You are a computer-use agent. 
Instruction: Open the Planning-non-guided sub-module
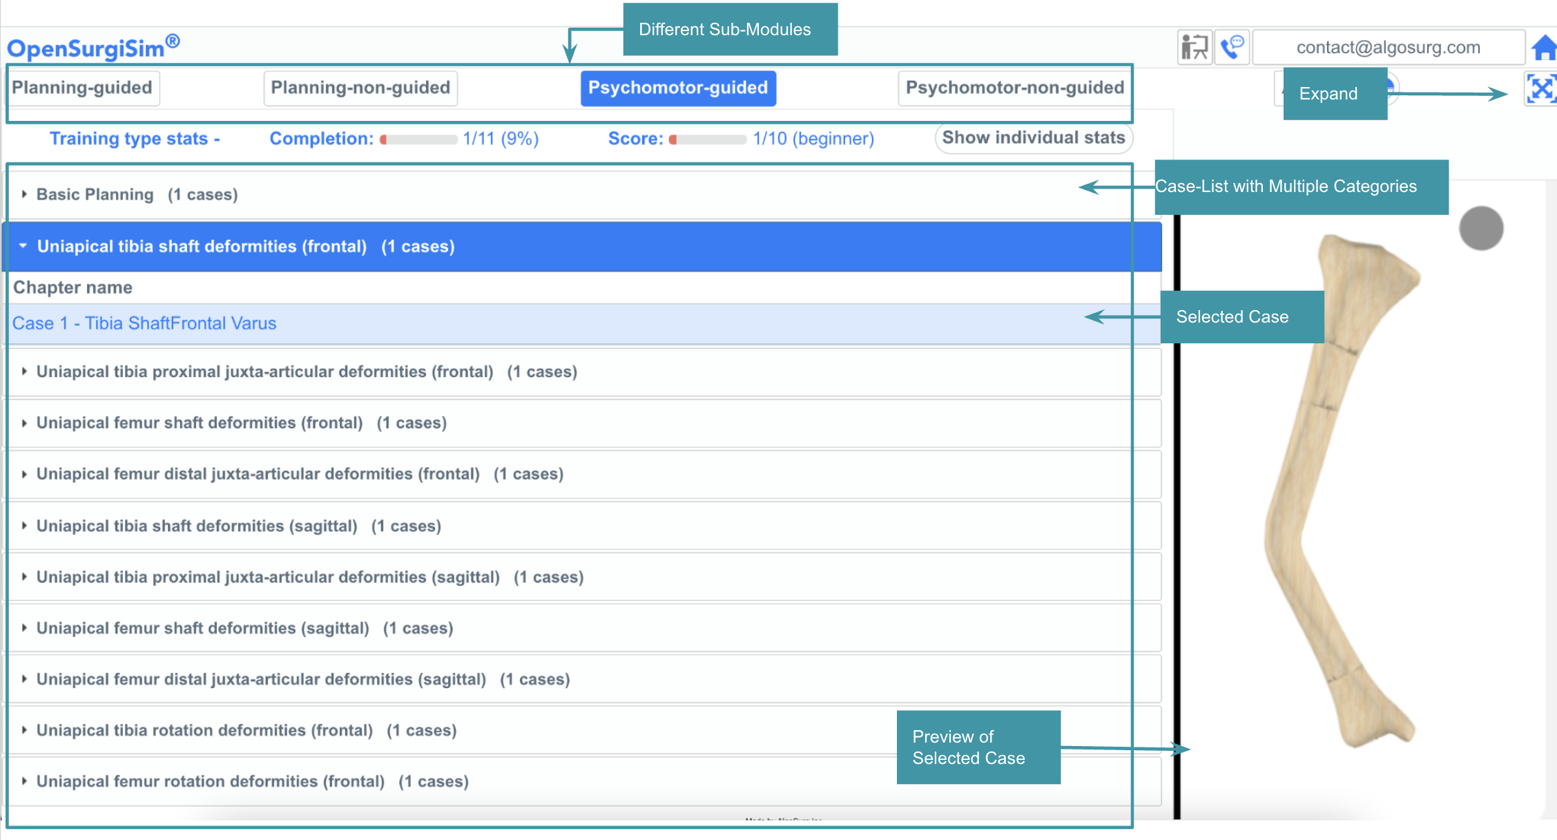(360, 88)
